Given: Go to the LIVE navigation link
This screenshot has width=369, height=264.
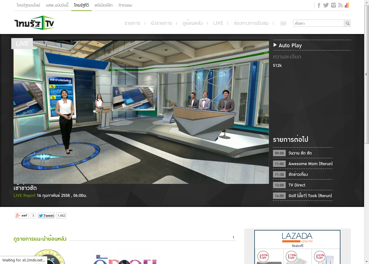Looking at the screenshot, I should [218, 23].
